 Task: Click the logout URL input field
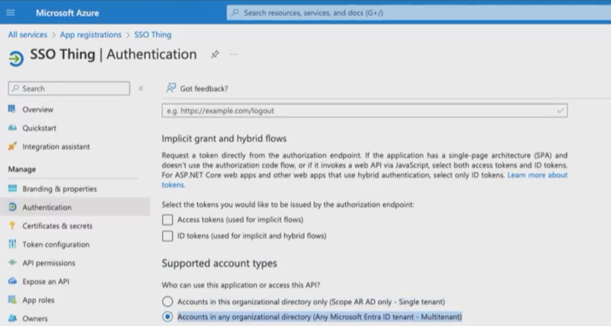tap(365, 111)
